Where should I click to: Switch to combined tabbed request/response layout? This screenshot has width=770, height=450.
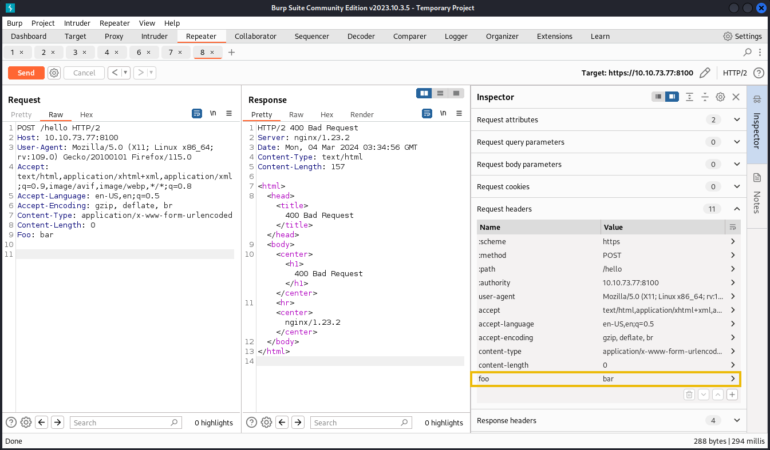(456, 93)
